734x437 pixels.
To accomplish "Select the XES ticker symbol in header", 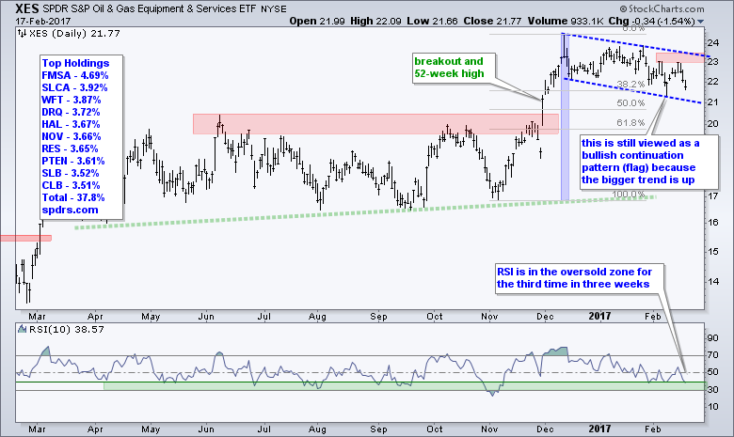I will pyautogui.click(x=27, y=8).
